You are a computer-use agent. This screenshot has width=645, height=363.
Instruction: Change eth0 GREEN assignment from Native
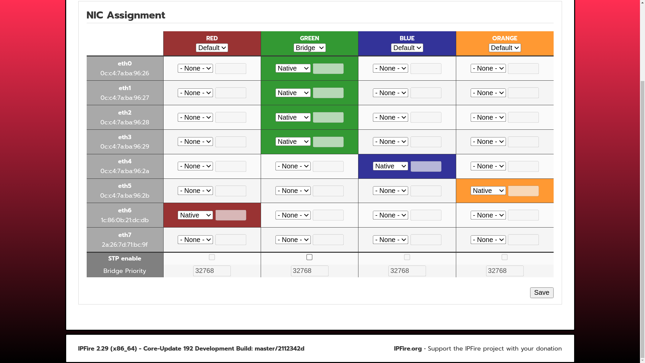293,68
